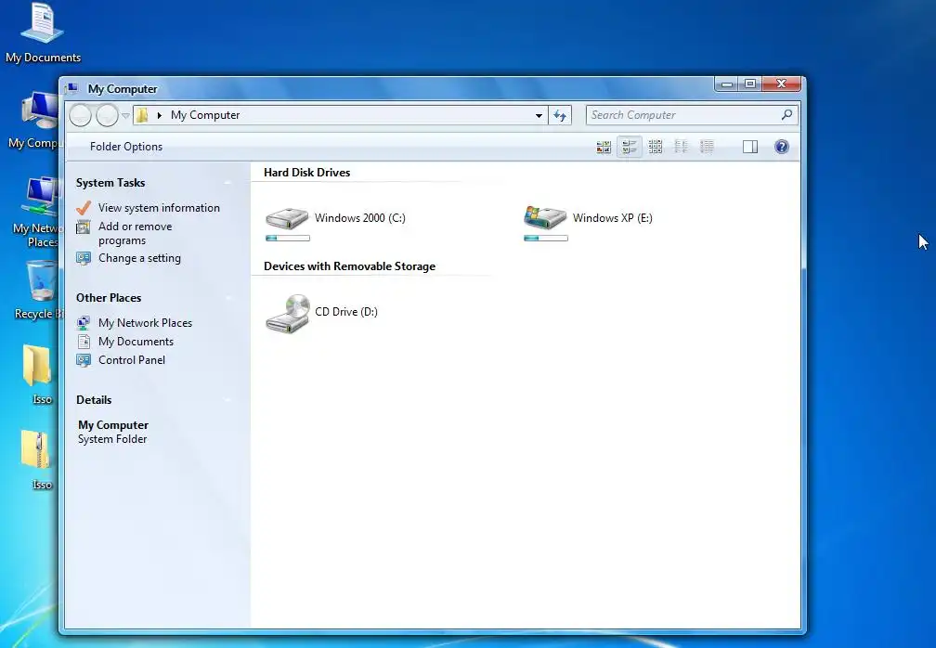Click the System Tasks heading
The image size is (936, 648).
[110, 183]
